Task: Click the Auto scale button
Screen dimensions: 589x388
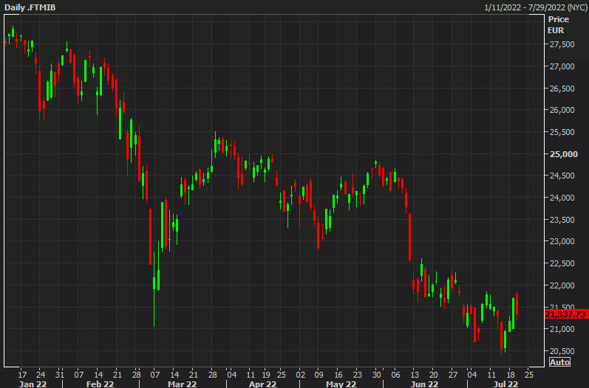Action: click(561, 361)
